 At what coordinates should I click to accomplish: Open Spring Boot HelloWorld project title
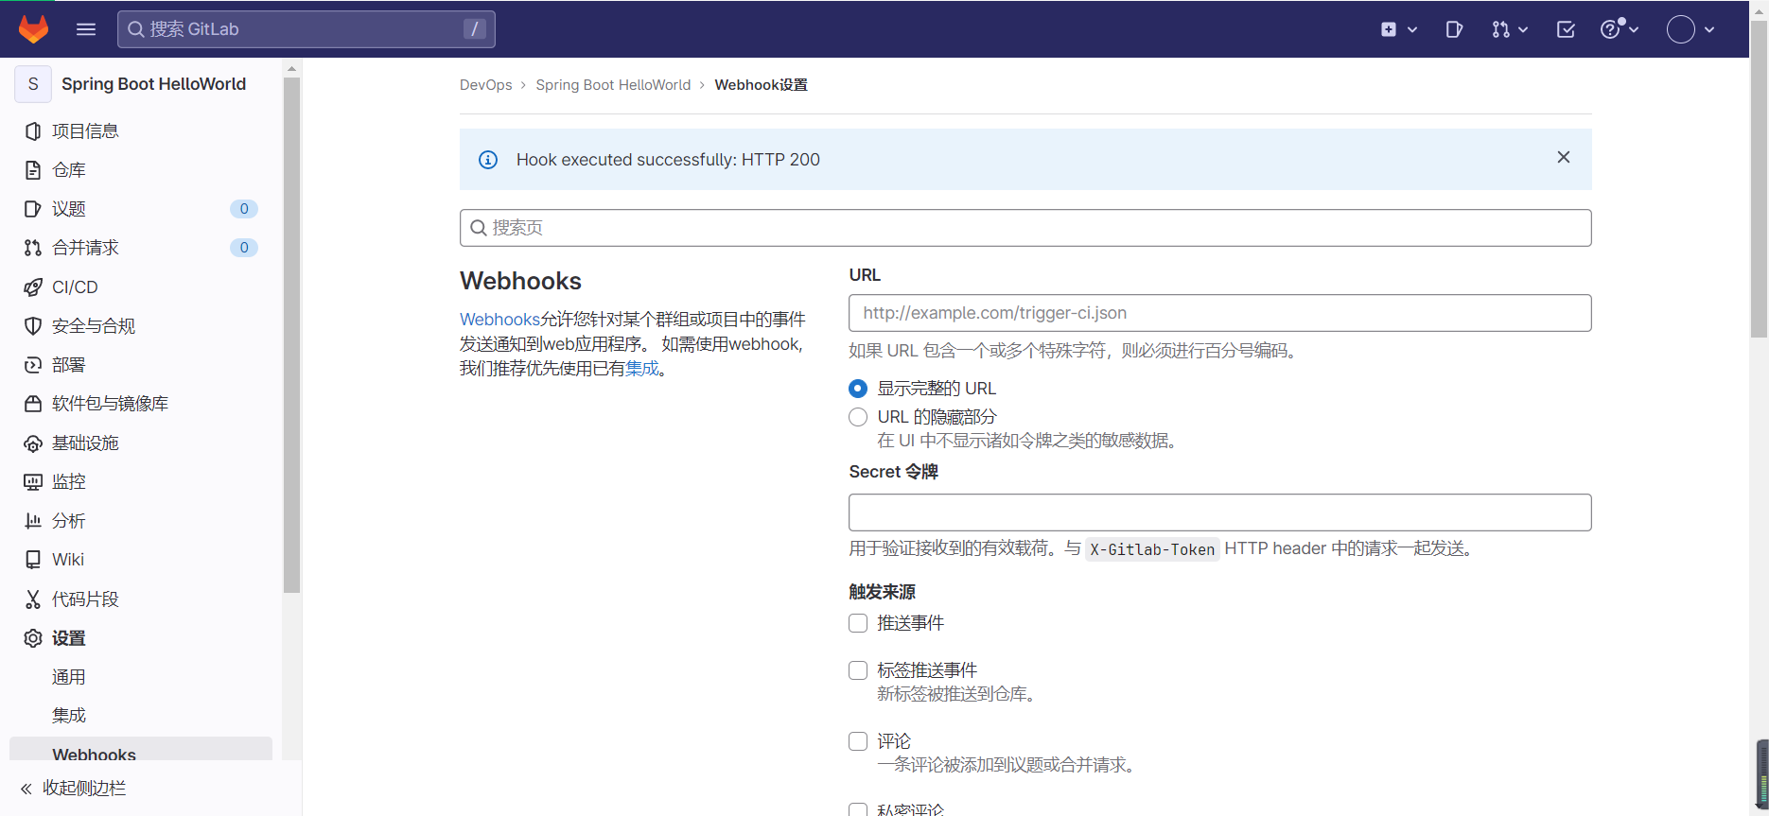pyautogui.click(x=153, y=84)
